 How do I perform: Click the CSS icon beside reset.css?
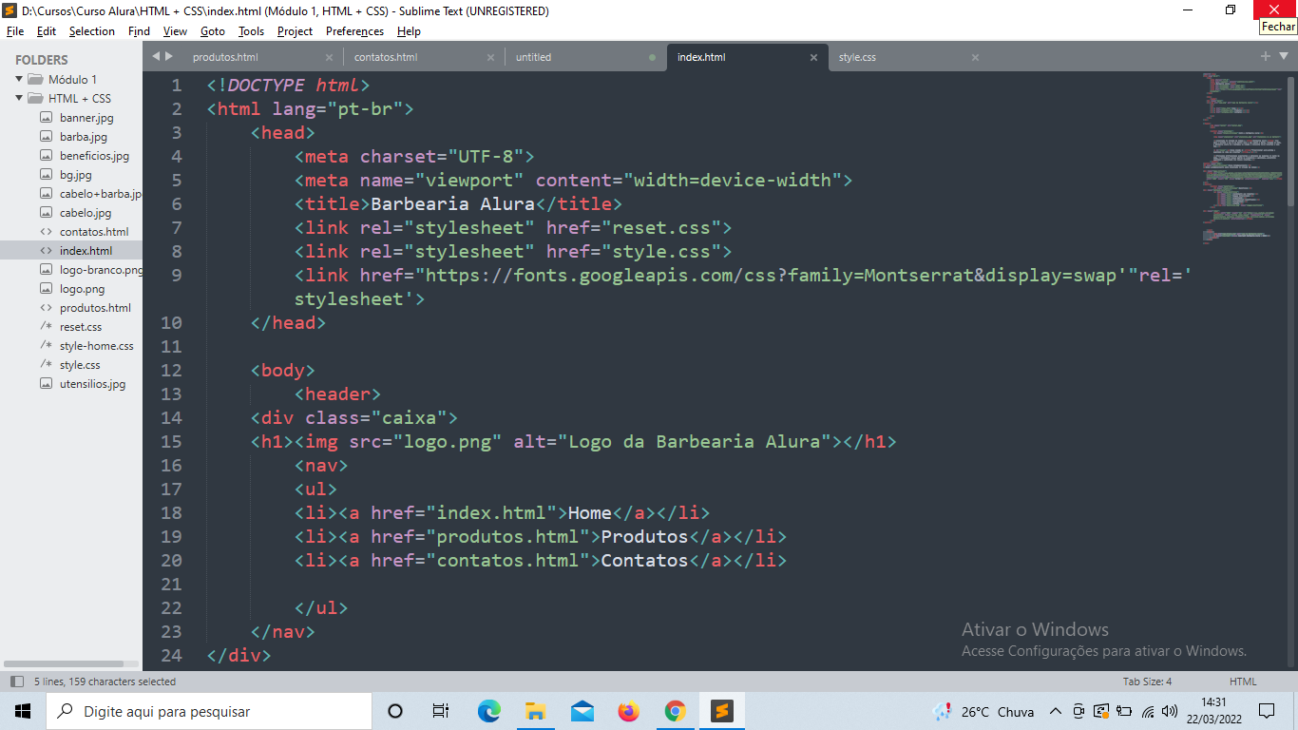point(46,327)
